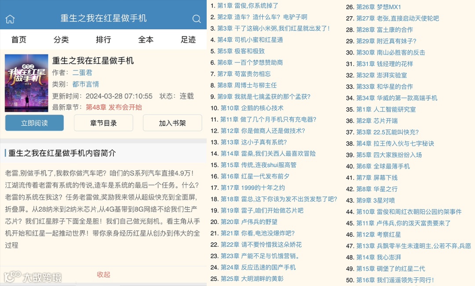Click the novel cover thumbnail

click(27, 83)
